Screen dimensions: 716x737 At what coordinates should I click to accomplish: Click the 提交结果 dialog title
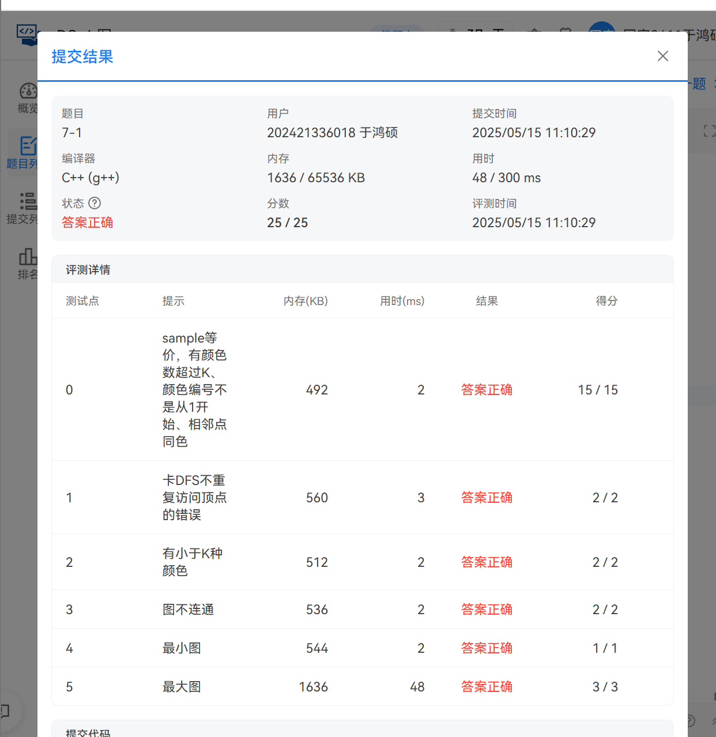82,57
